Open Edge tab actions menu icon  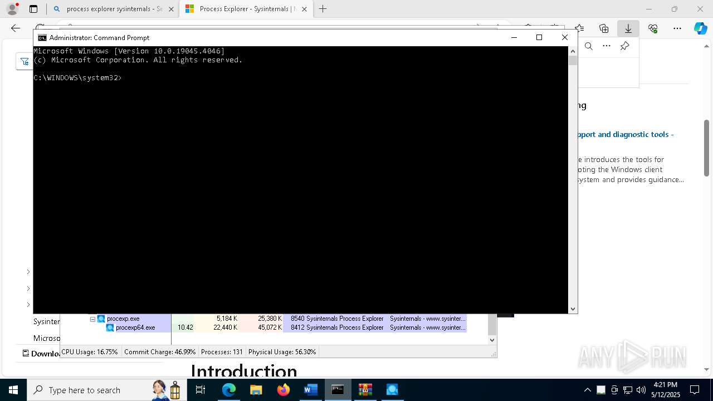(x=33, y=9)
